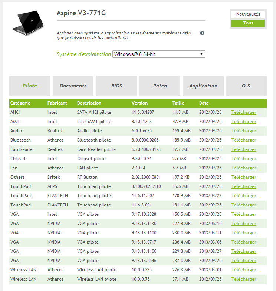This screenshot has height=291, width=276.
Task: Click the Version column header
Action: point(139,103)
